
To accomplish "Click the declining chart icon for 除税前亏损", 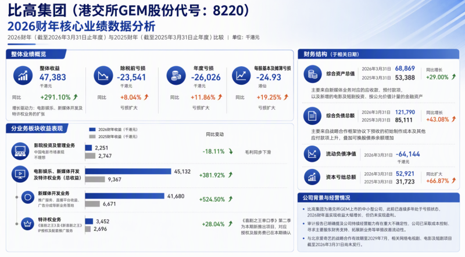I will [x=103, y=75].
